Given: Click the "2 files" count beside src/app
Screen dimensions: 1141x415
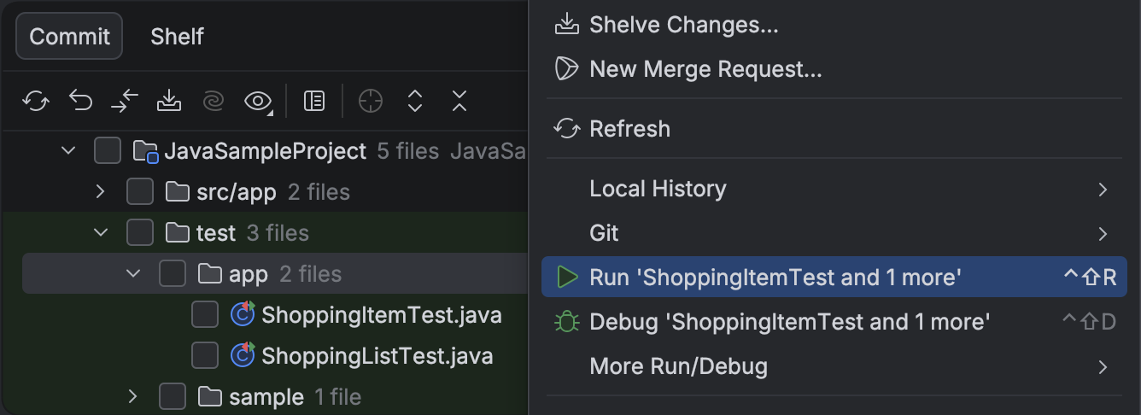Looking at the screenshot, I should coord(319,192).
